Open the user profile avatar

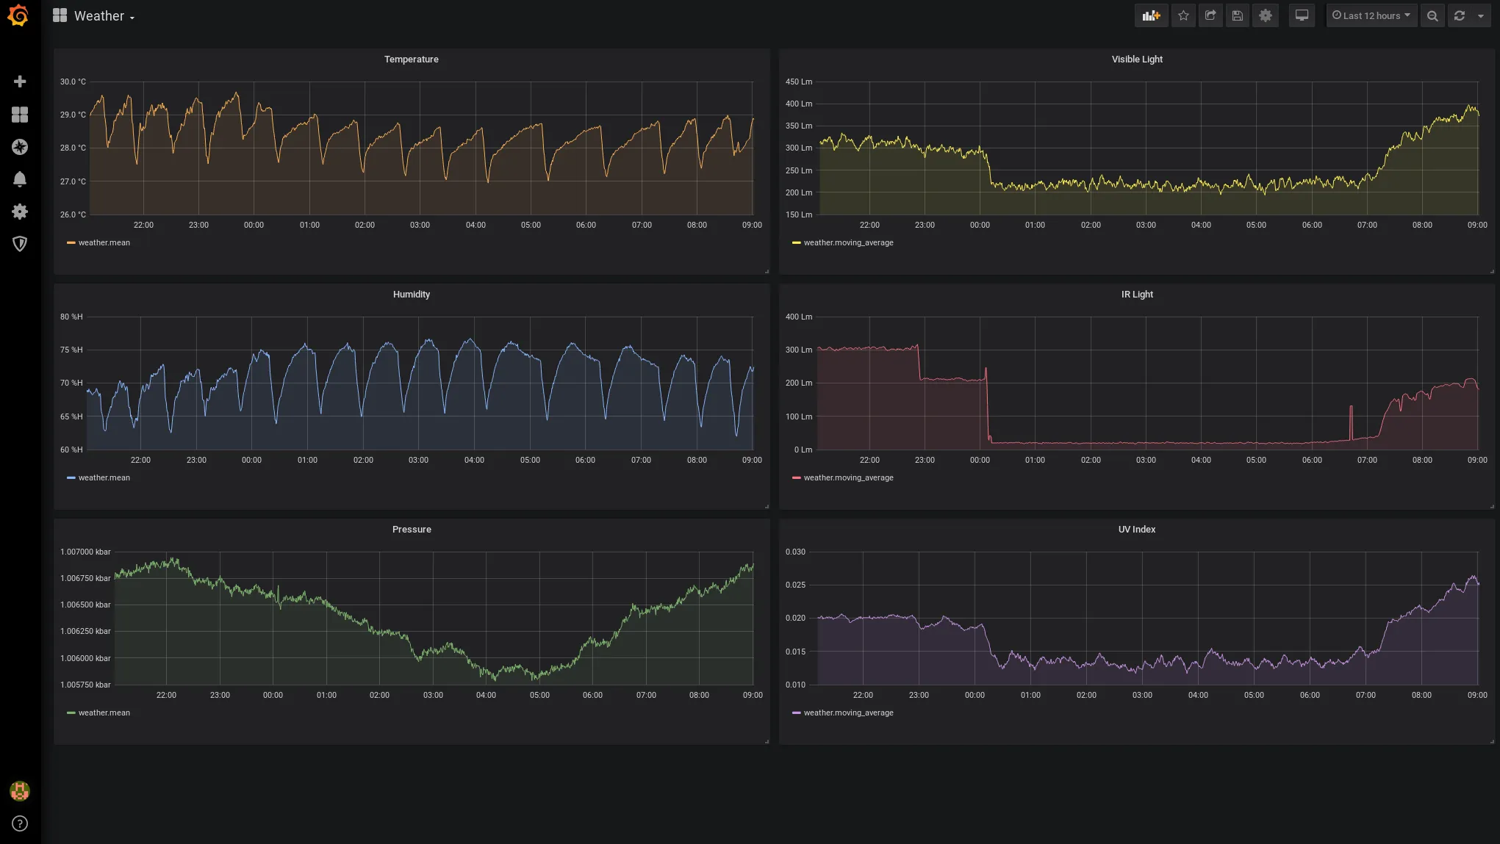click(x=20, y=790)
